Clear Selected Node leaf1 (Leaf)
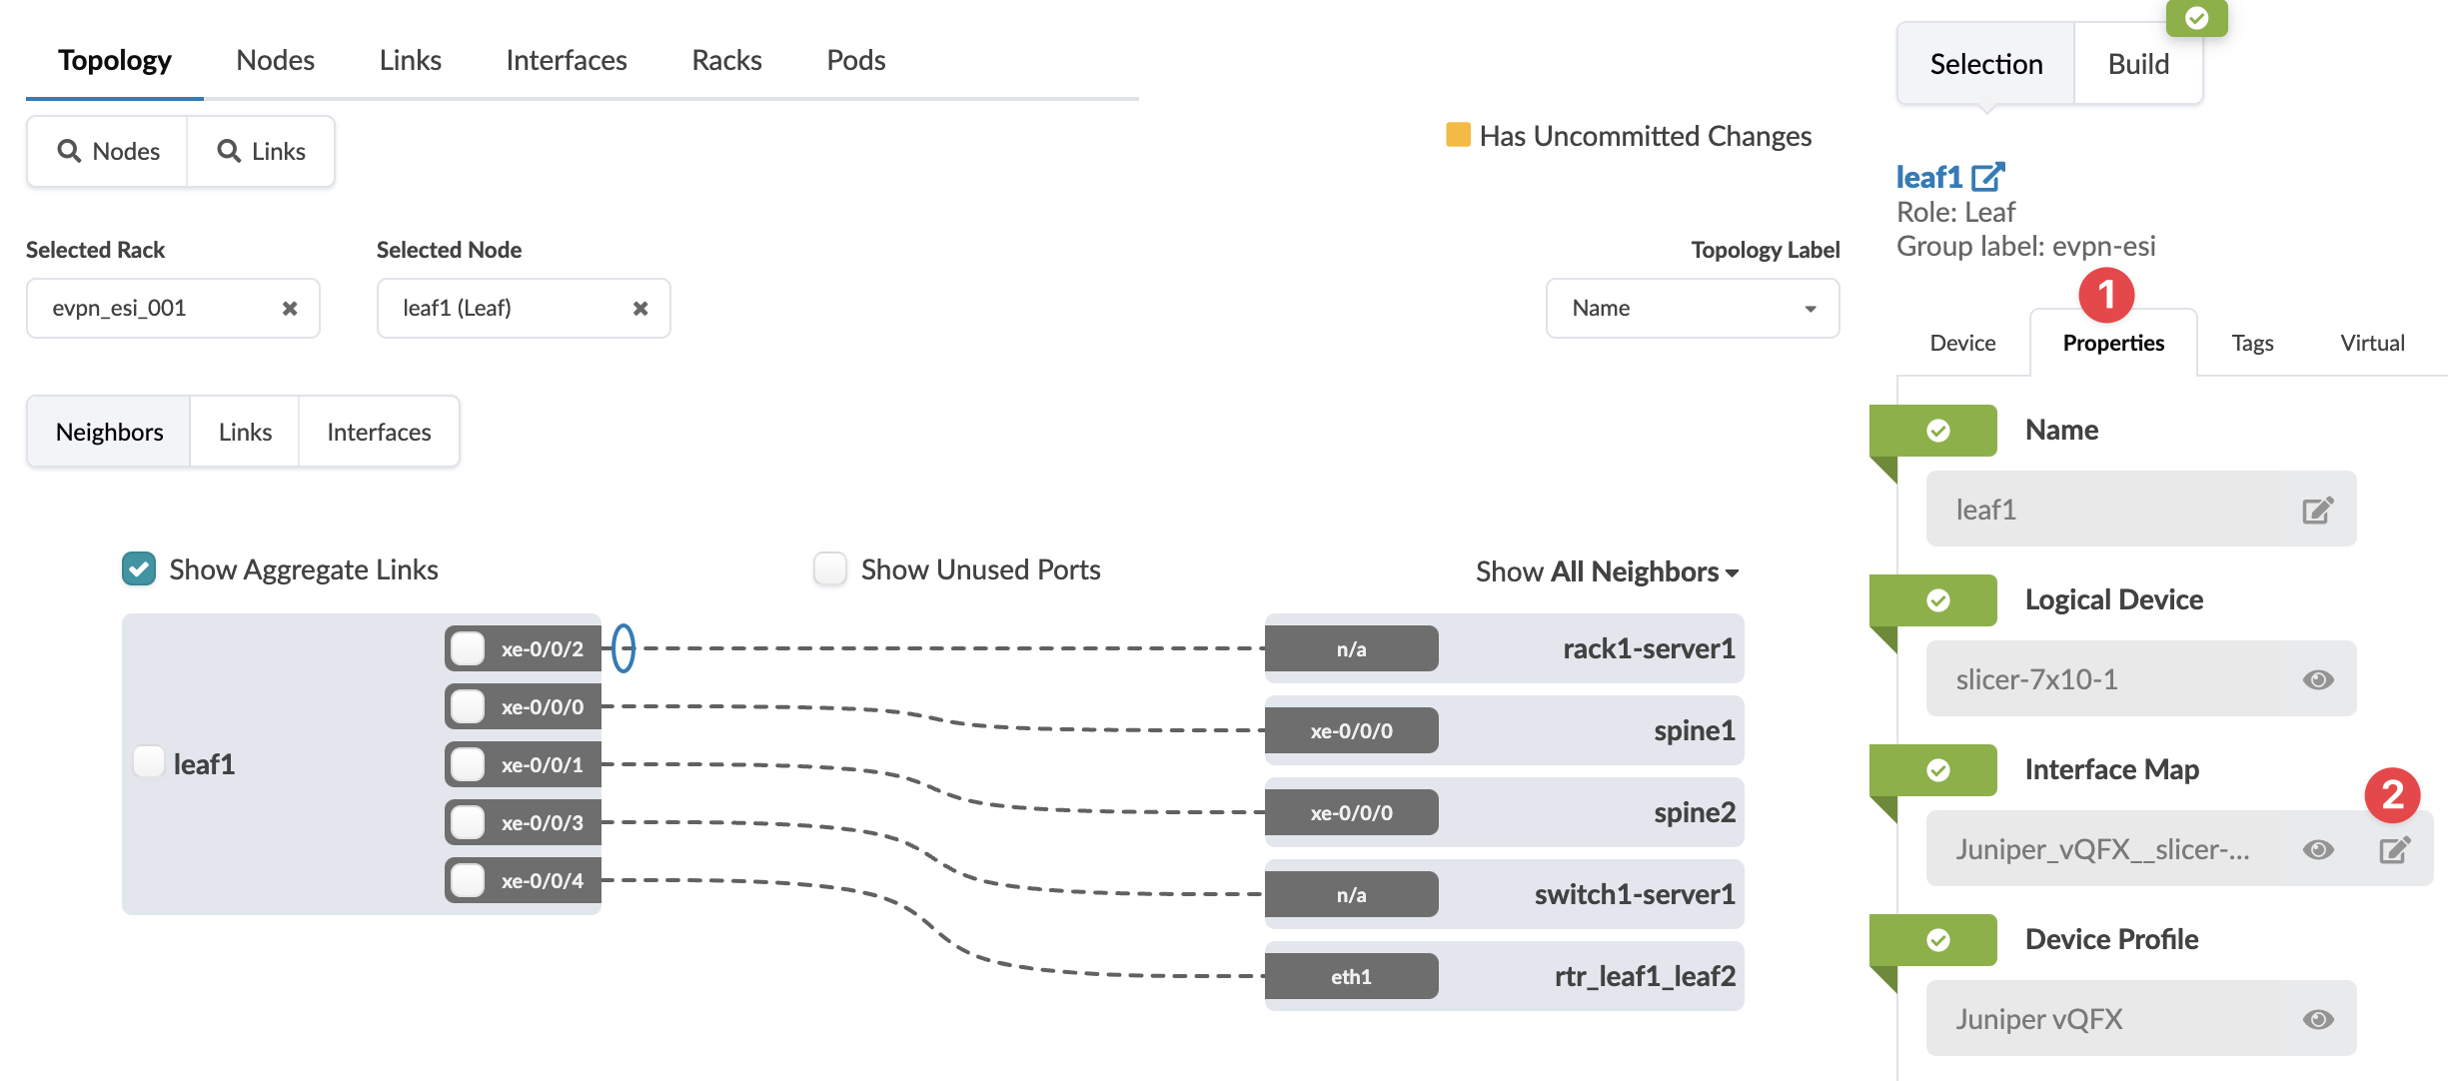The width and height of the screenshot is (2448, 1081). coord(640,309)
